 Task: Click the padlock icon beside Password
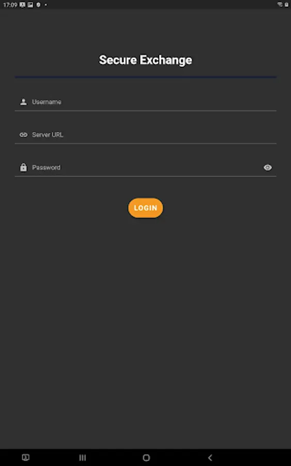pyautogui.click(x=23, y=167)
